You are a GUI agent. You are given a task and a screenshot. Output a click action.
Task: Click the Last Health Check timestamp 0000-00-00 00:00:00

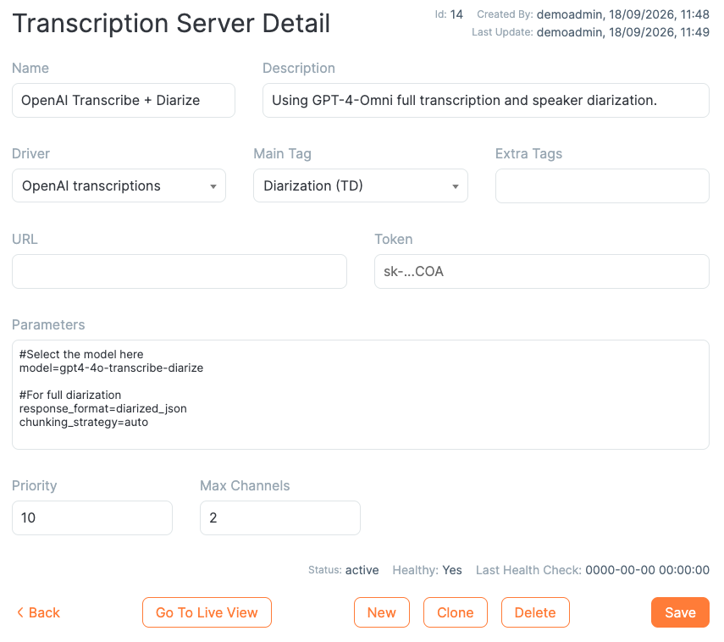click(647, 570)
